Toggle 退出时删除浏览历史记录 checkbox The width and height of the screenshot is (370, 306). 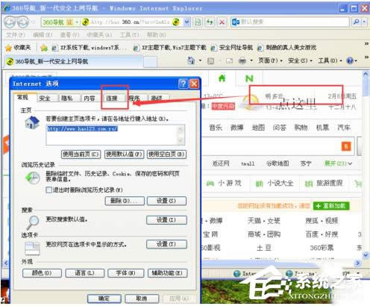(x=48, y=190)
